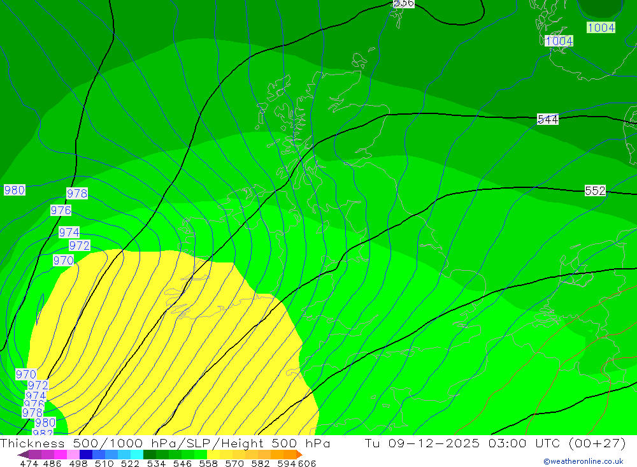This screenshot has height=467, width=637.
Task: Click the orange right arrow of legend
Action: click(299, 454)
